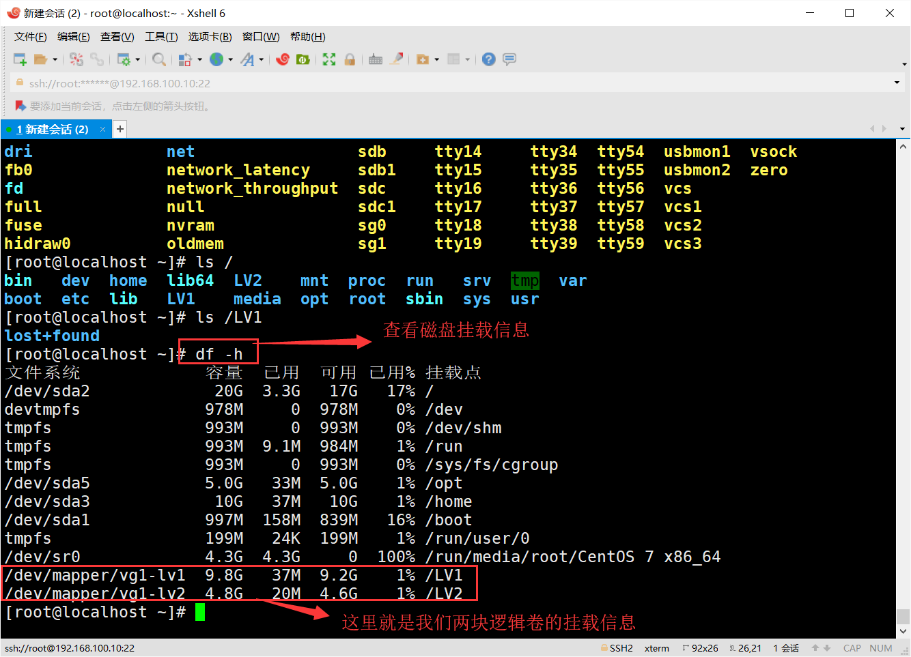Click the CAP indicator in status bar
This screenshot has height=657, width=911.
tap(852, 648)
